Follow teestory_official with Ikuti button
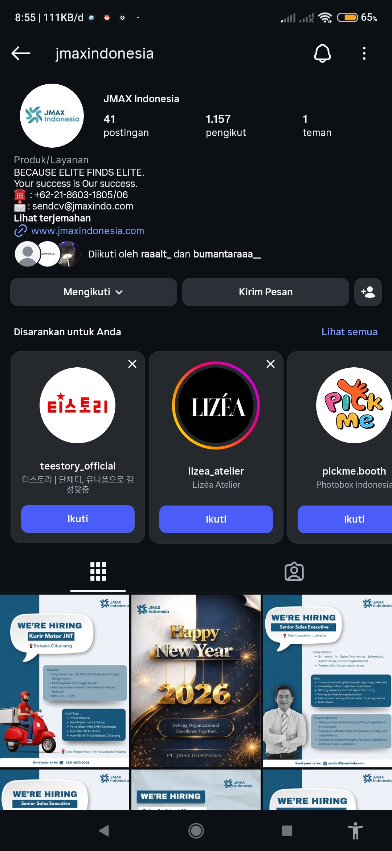The width and height of the screenshot is (392, 851). (x=78, y=519)
